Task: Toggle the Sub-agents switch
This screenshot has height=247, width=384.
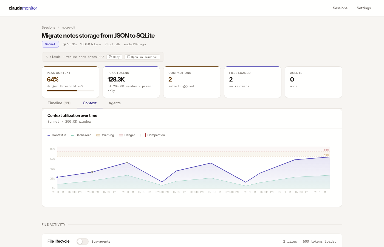Action: 82,241
